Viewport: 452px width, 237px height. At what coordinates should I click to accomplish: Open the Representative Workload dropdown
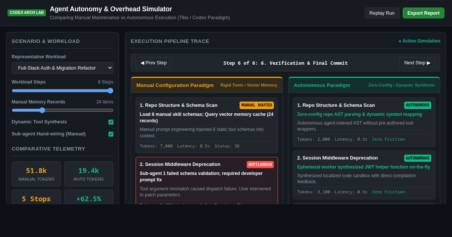click(63, 68)
